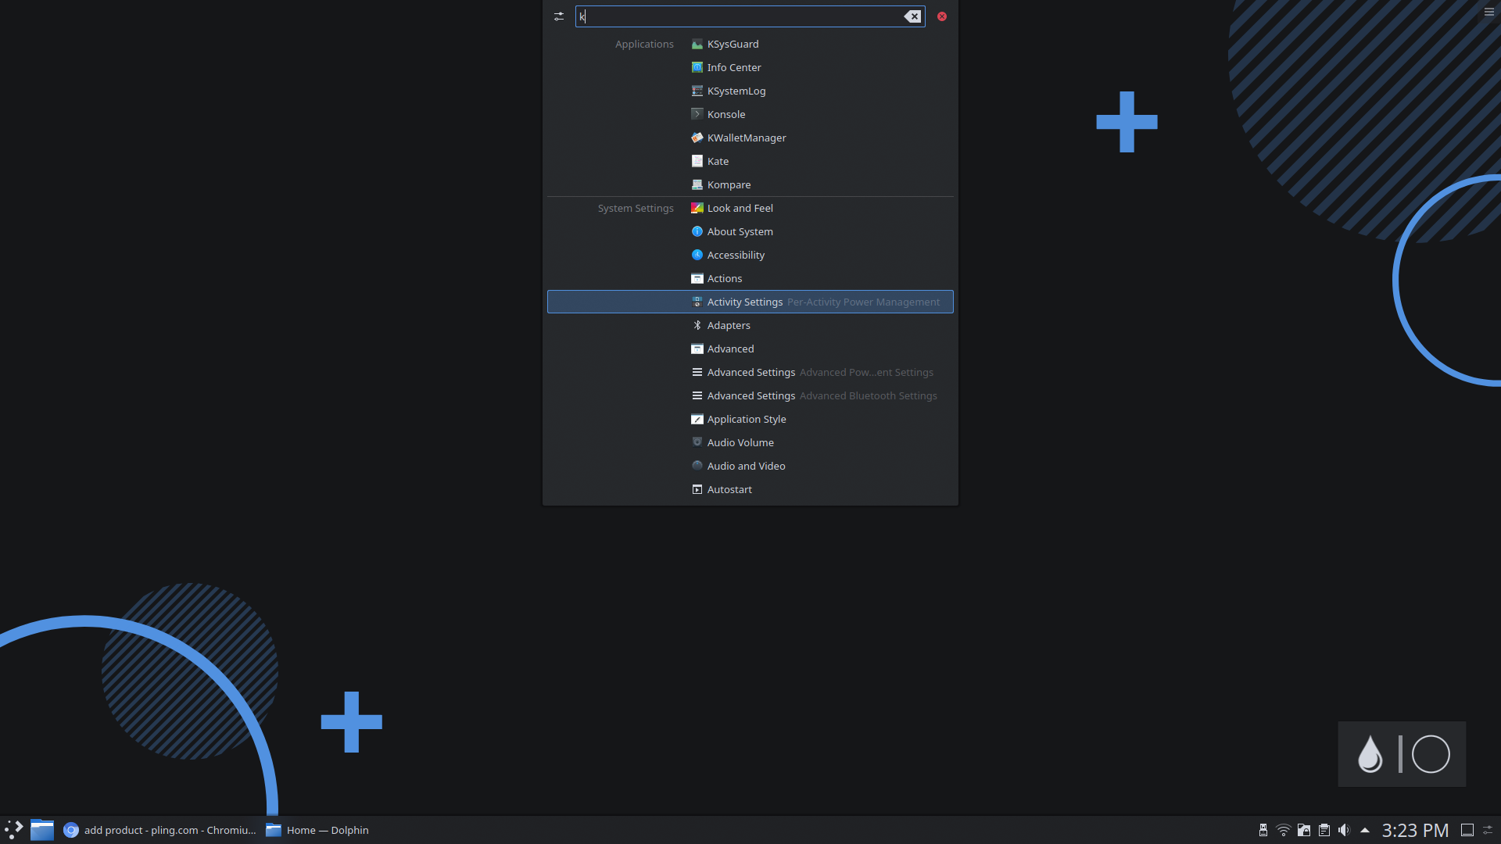Click the water drop desktop widget icon

[1370, 754]
